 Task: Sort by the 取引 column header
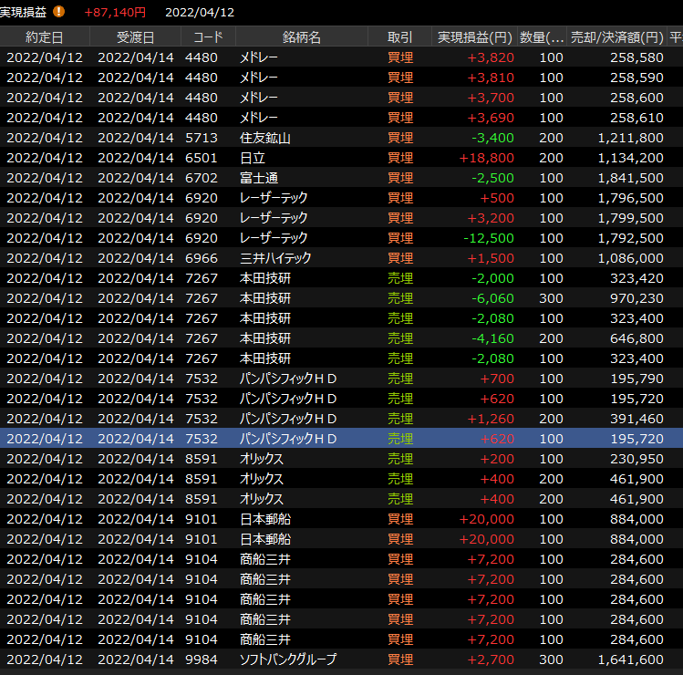pos(399,37)
